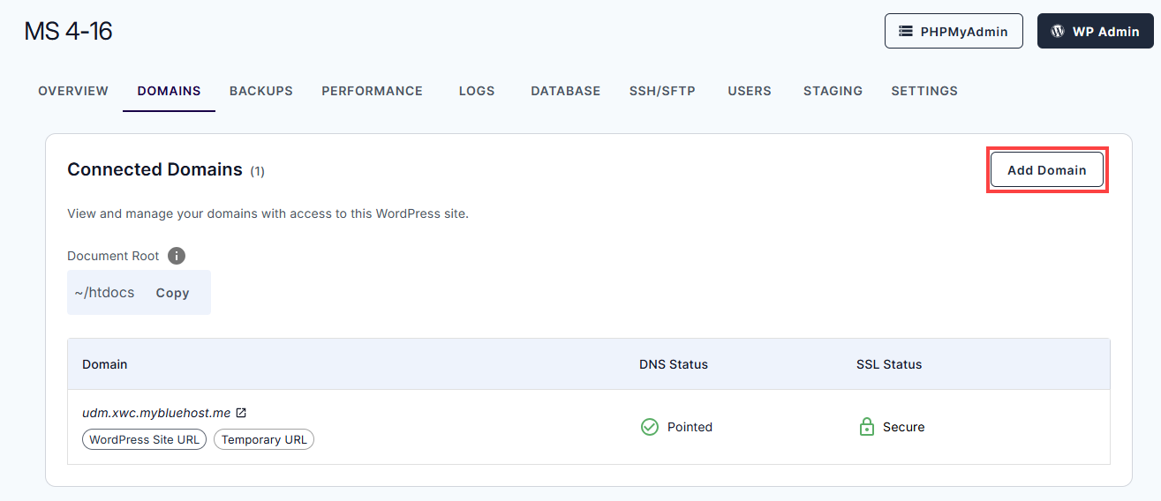Open the Staging tab
Viewport: 1161px width, 501px height.
pos(833,91)
